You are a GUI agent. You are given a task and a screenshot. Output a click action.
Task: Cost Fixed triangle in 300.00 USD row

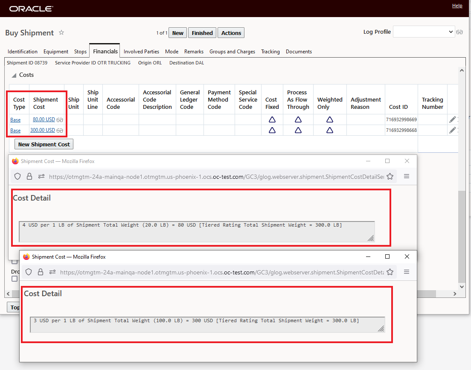(x=272, y=130)
